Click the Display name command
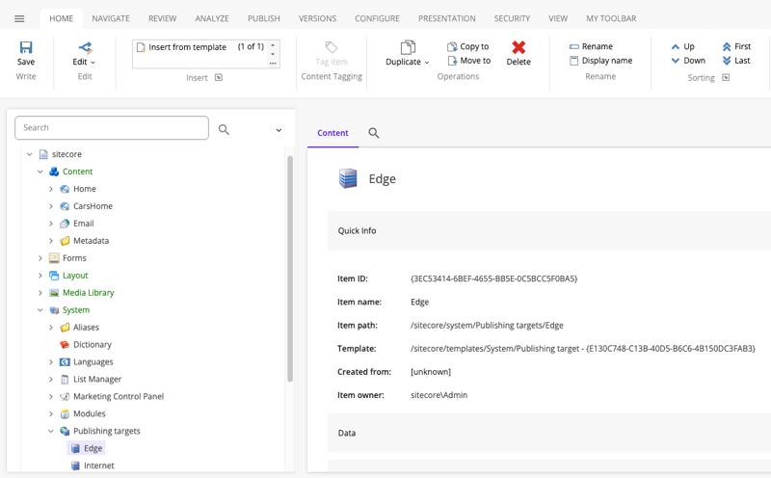This screenshot has height=478, width=771. [x=600, y=61]
